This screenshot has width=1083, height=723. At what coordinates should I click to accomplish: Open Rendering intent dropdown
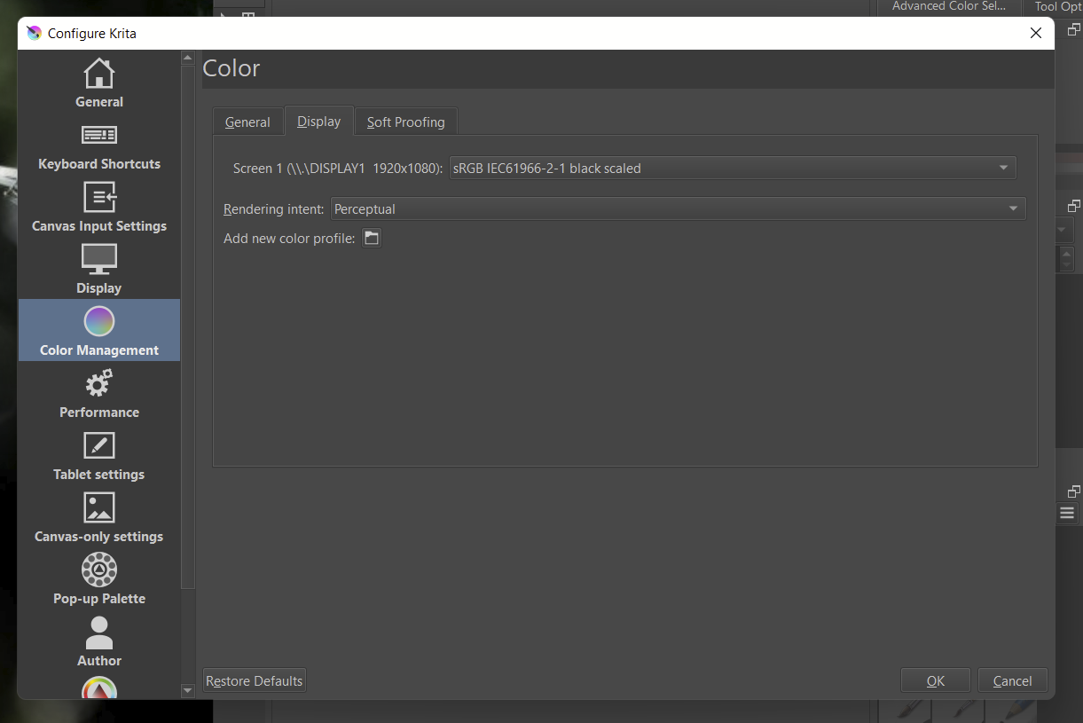coord(679,208)
